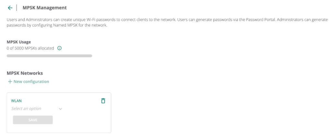The width and height of the screenshot is (331, 140).
Task: Click the MPSK usage progress bar
Action: click(x=49, y=56)
